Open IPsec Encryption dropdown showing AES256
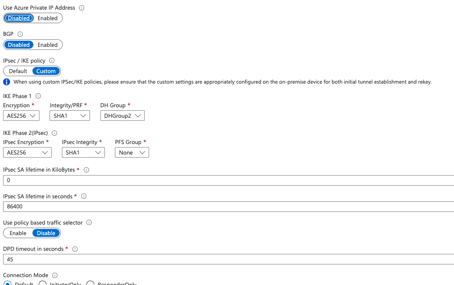This screenshot has width=454, height=285. [x=27, y=152]
